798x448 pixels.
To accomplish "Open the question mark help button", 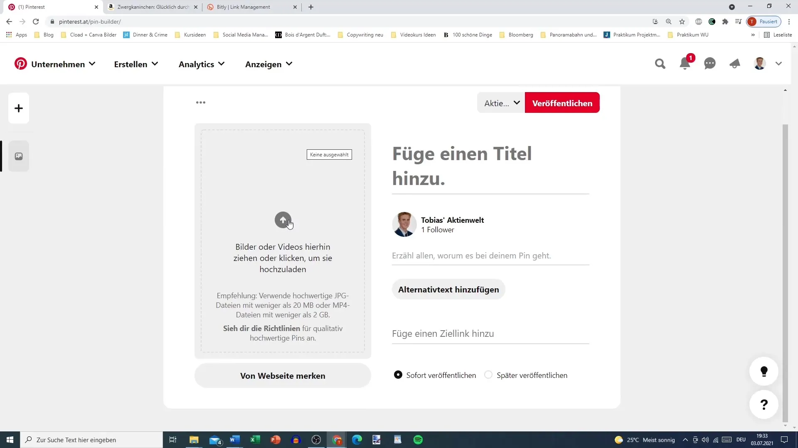I will point(764,404).
